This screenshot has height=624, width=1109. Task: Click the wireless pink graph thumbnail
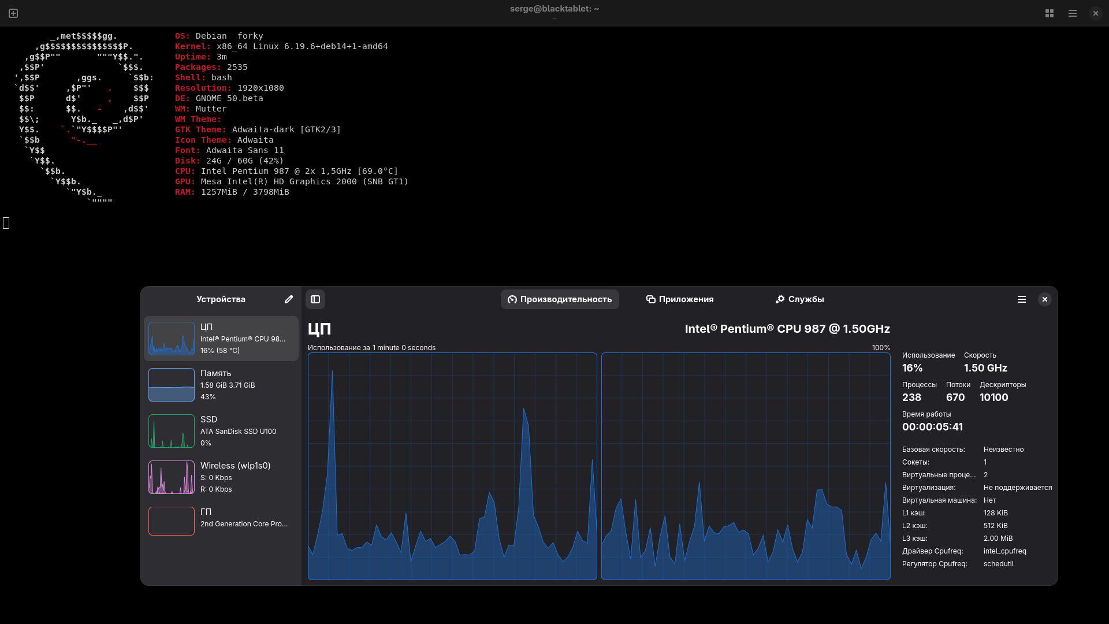point(172,477)
